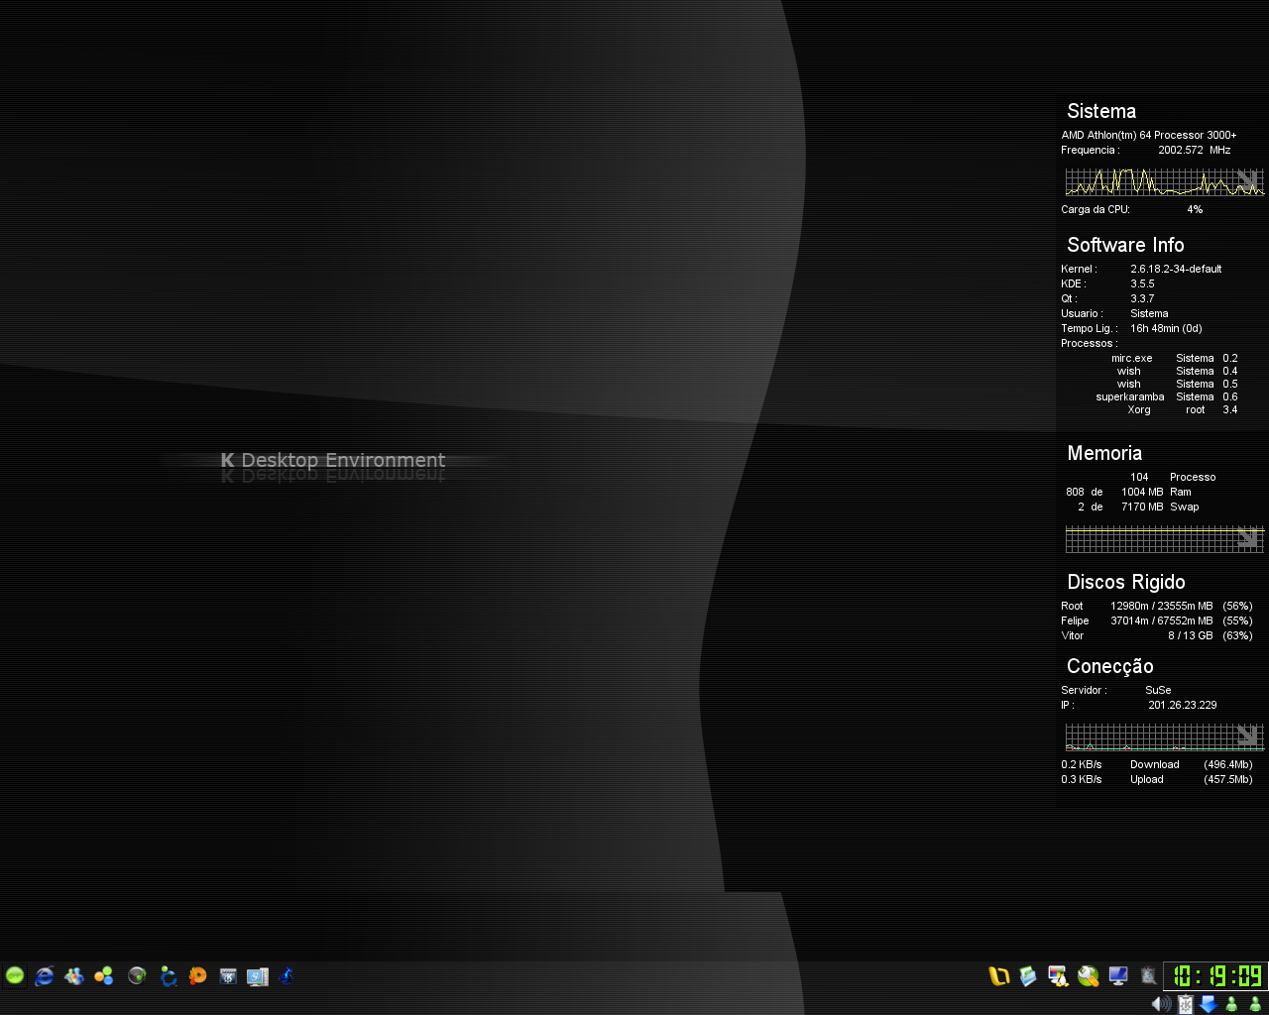Launch the Tux with Windows monitor icon
Image resolution: width=1269 pixels, height=1015 pixels.
[x=1058, y=976]
